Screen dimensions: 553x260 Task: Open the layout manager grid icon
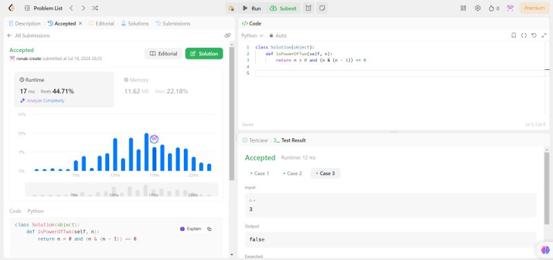click(463, 8)
